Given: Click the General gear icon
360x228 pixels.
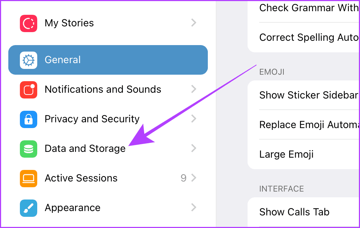Looking at the screenshot, I should [x=29, y=60].
